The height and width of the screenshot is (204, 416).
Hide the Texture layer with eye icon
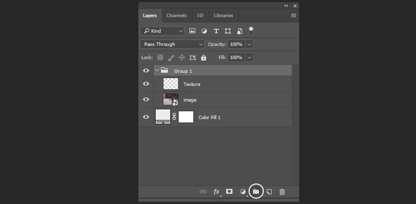click(x=146, y=84)
